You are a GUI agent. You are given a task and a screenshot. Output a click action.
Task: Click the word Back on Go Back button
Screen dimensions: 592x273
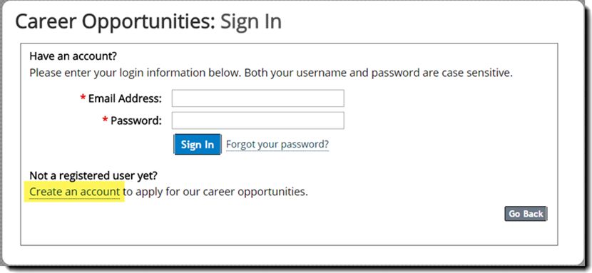[533, 214]
